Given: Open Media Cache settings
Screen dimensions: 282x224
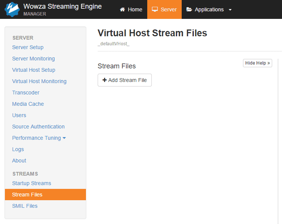Looking at the screenshot, I should tap(28, 104).
